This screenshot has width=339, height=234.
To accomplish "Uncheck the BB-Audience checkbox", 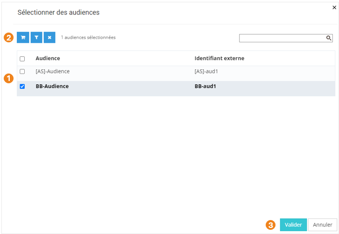I will (x=22, y=87).
